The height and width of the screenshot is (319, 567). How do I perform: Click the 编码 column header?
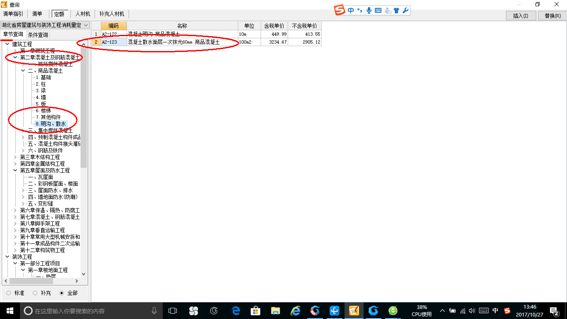(114, 26)
